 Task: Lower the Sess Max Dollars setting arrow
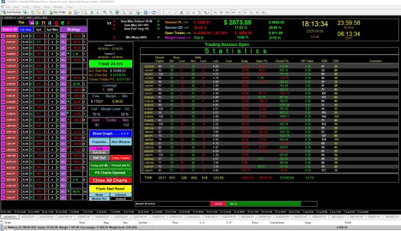point(114,21)
